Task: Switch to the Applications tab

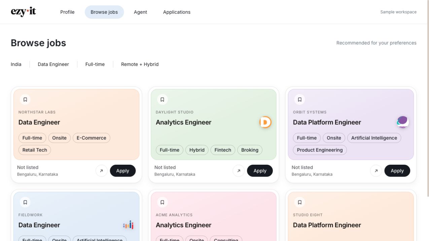Action: coord(177,12)
